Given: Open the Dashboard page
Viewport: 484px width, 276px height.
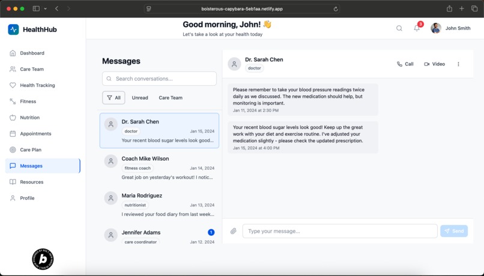Looking at the screenshot, I should (43, 53).
